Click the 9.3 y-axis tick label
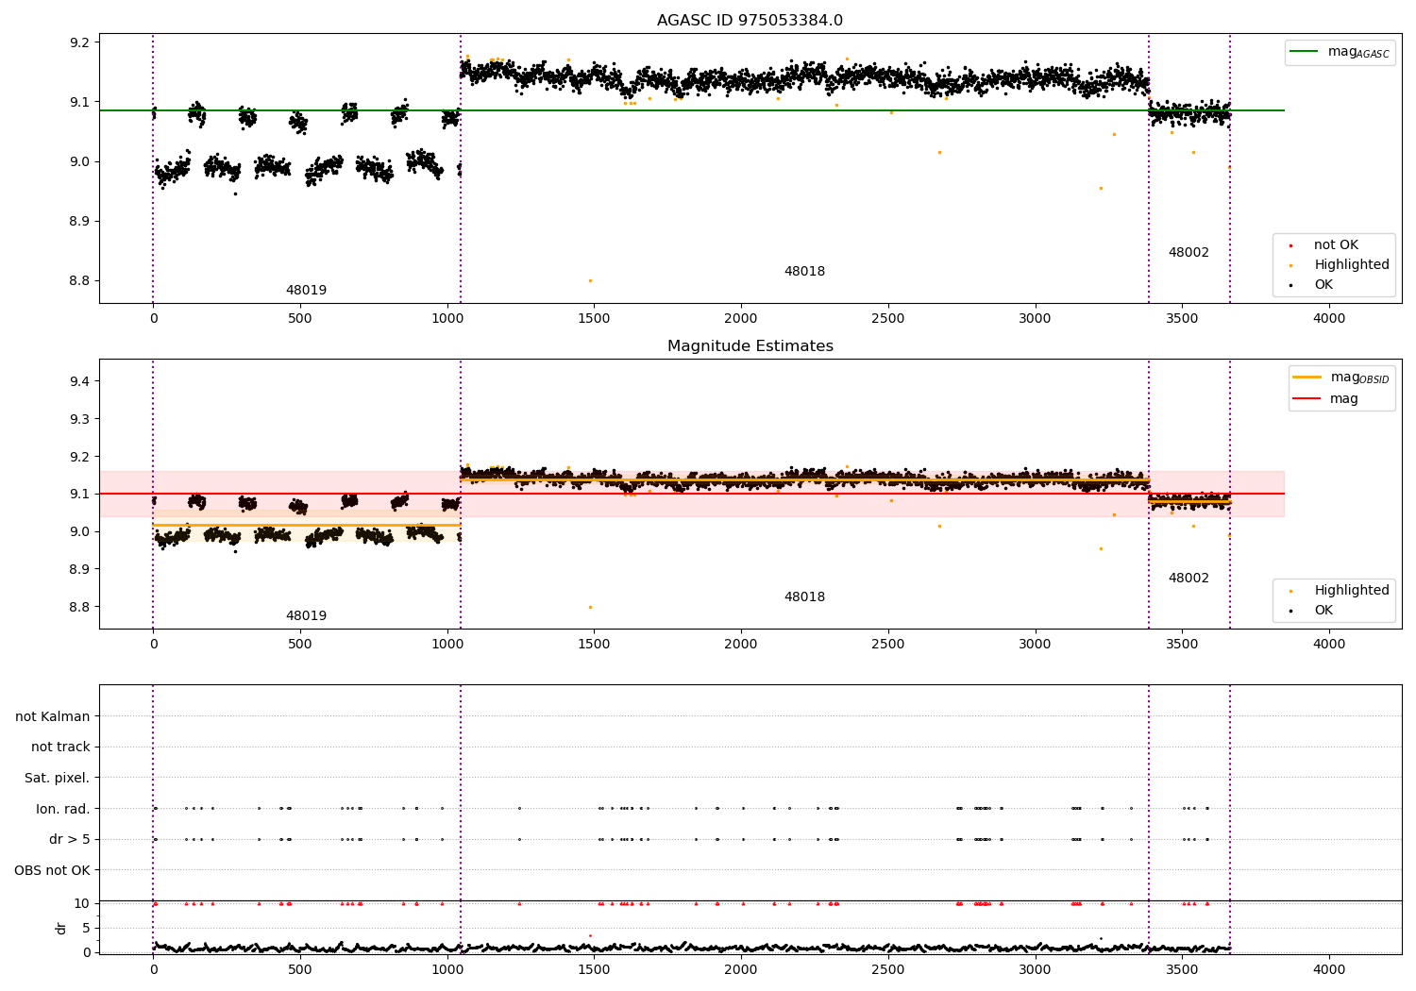This screenshot has width=1416, height=991. (79, 419)
